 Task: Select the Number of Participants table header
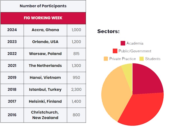pos(43,6)
